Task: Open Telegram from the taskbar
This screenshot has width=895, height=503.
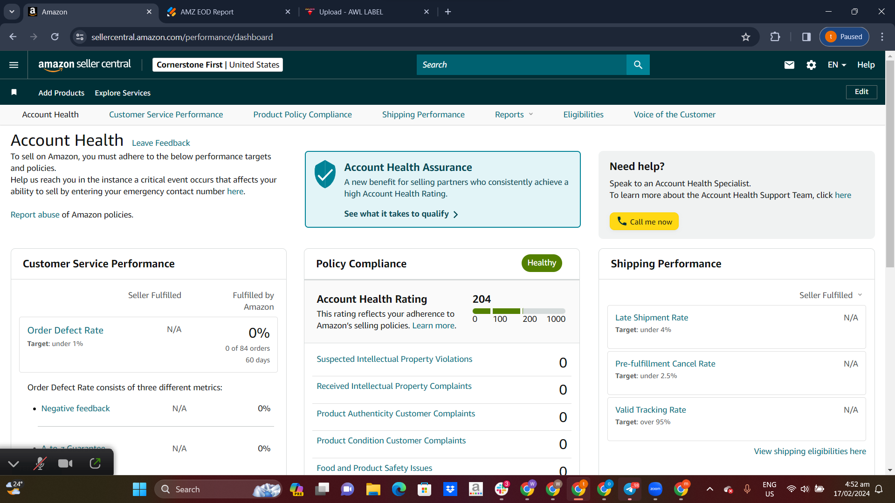Action: tap(630, 489)
